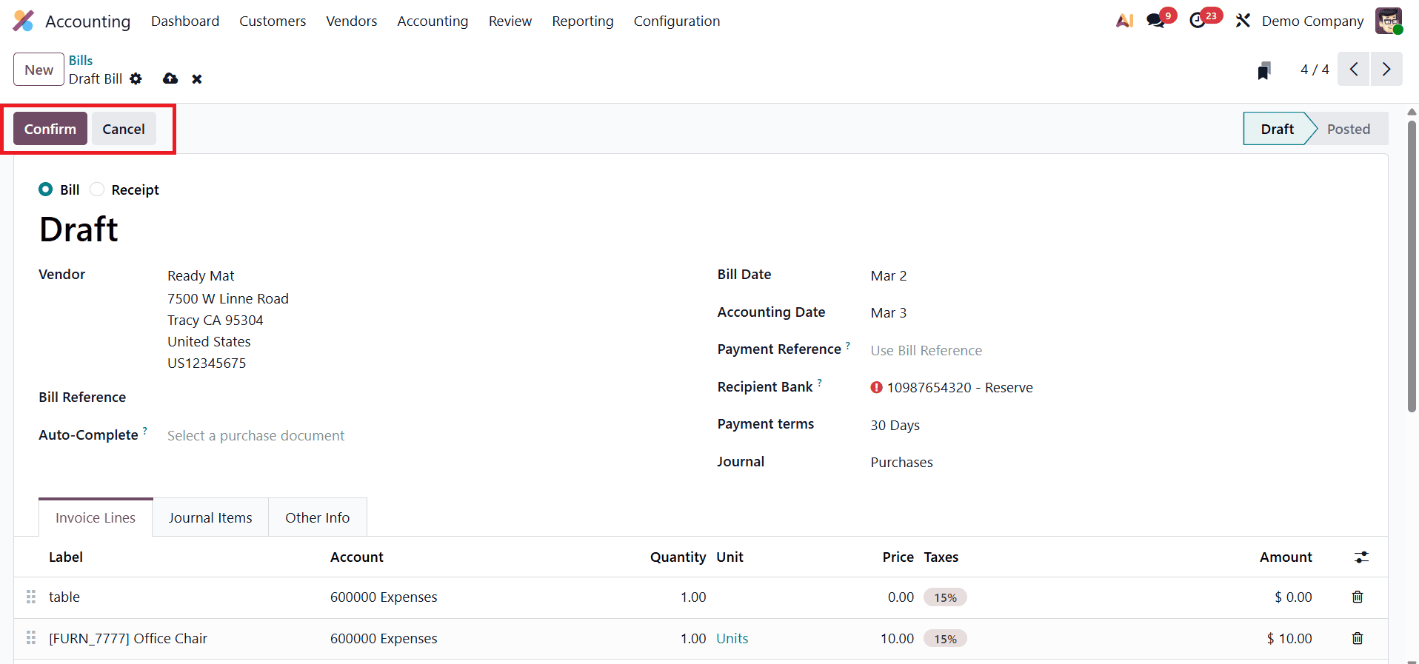Image resolution: width=1419 pixels, height=664 pixels.
Task: Click the price 0.00 cell
Action: click(901, 597)
